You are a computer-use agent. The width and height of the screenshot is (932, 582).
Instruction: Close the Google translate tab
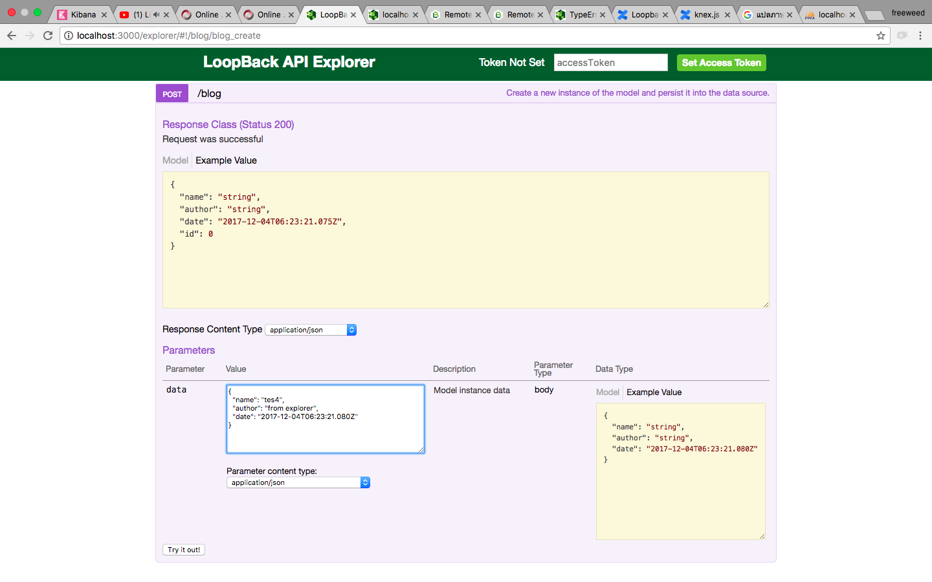790,15
